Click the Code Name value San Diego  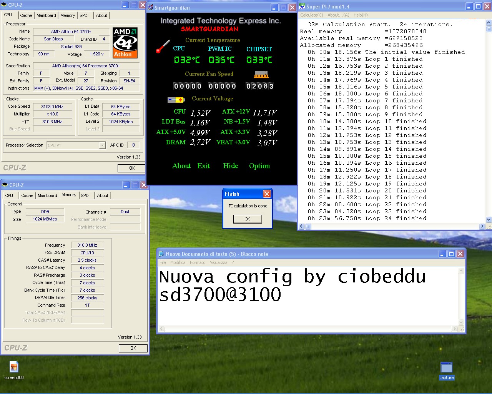(x=53, y=39)
